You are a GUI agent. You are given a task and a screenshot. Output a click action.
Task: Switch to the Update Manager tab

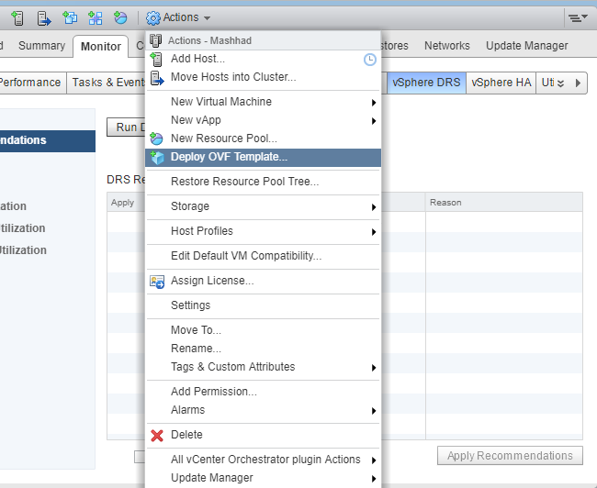[526, 46]
